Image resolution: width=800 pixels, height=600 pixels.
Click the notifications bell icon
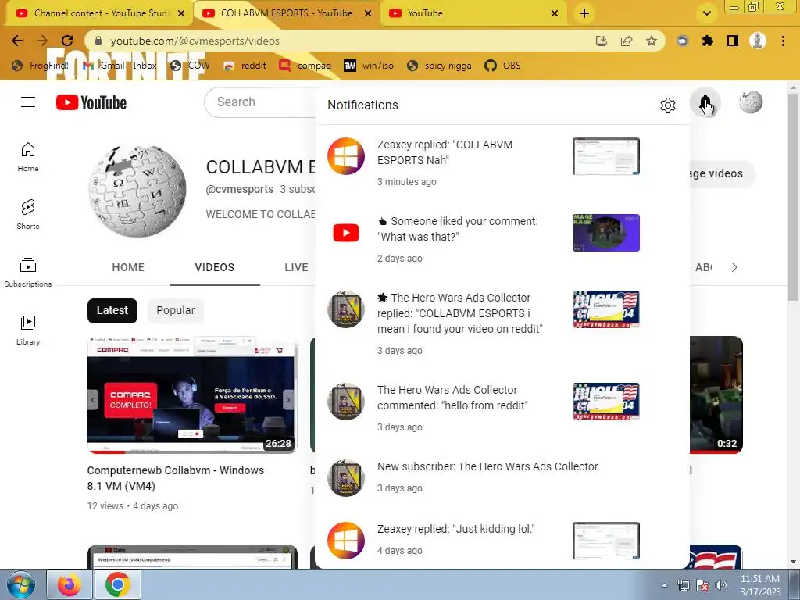coord(705,102)
